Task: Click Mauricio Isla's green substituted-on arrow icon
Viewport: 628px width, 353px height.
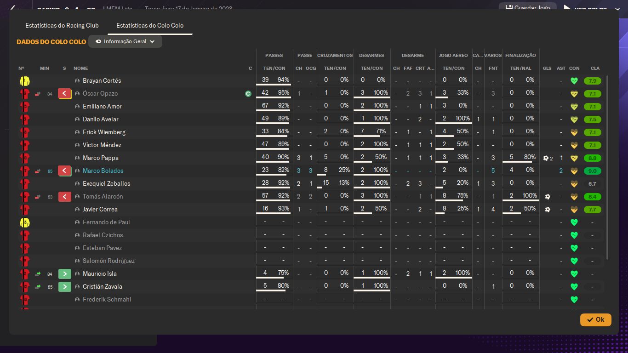Action: click(65, 274)
